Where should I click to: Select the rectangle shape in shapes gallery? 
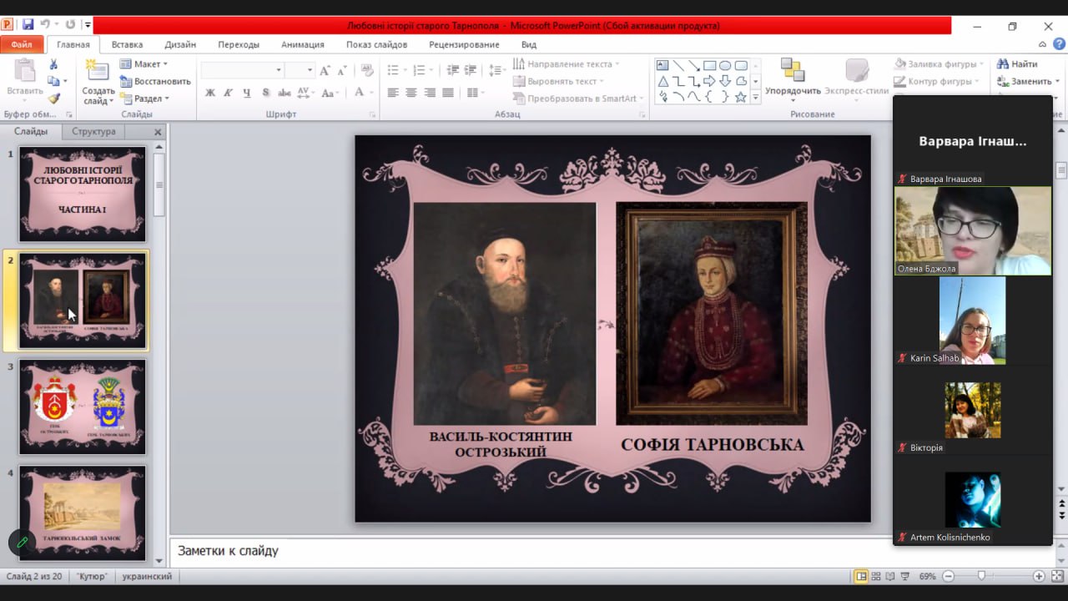coord(709,66)
